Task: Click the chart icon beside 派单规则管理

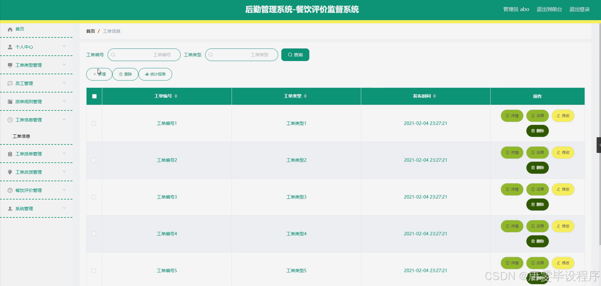Action: coord(10,102)
